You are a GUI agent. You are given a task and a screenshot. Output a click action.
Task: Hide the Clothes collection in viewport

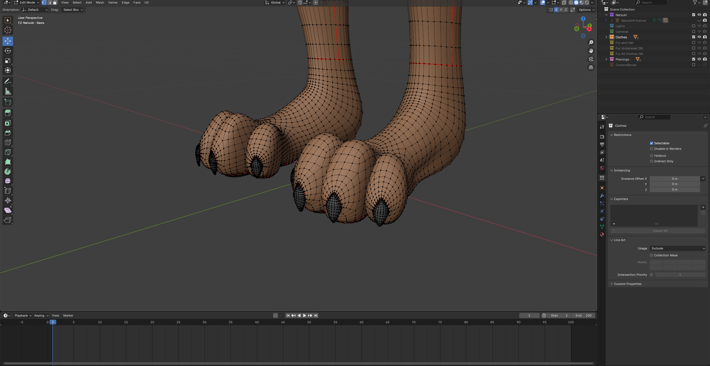pyautogui.click(x=699, y=37)
